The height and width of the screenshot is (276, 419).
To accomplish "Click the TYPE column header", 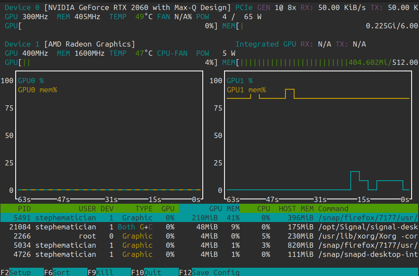I will click(144, 209).
